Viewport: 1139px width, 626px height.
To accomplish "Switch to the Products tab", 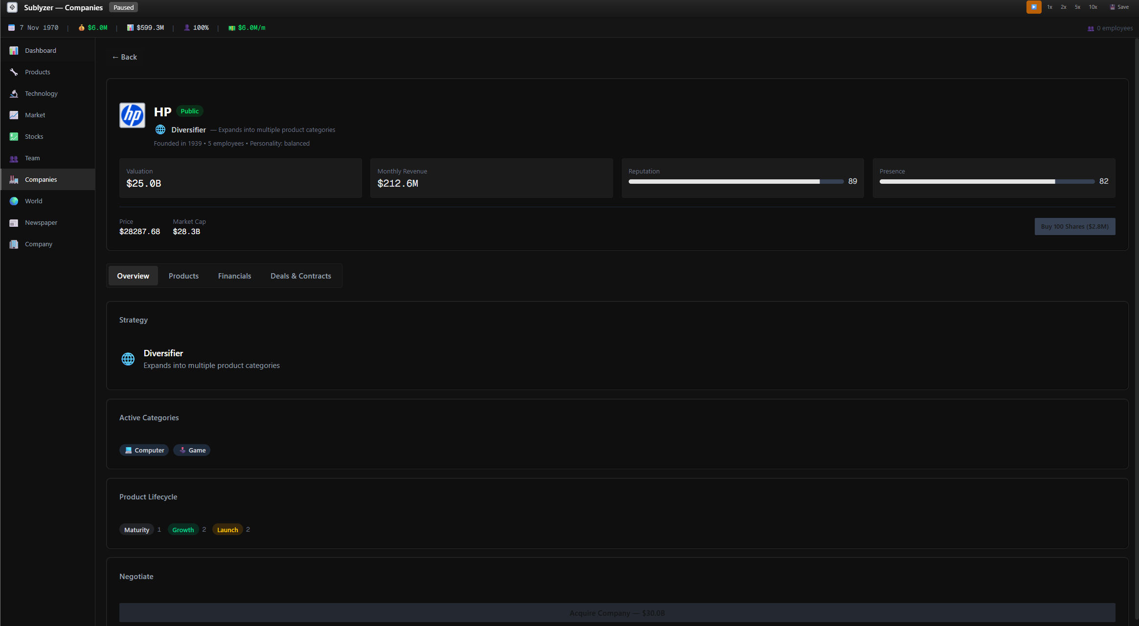I will click(x=183, y=276).
